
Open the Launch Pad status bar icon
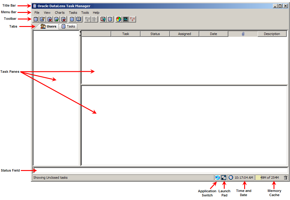tap(223, 178)
